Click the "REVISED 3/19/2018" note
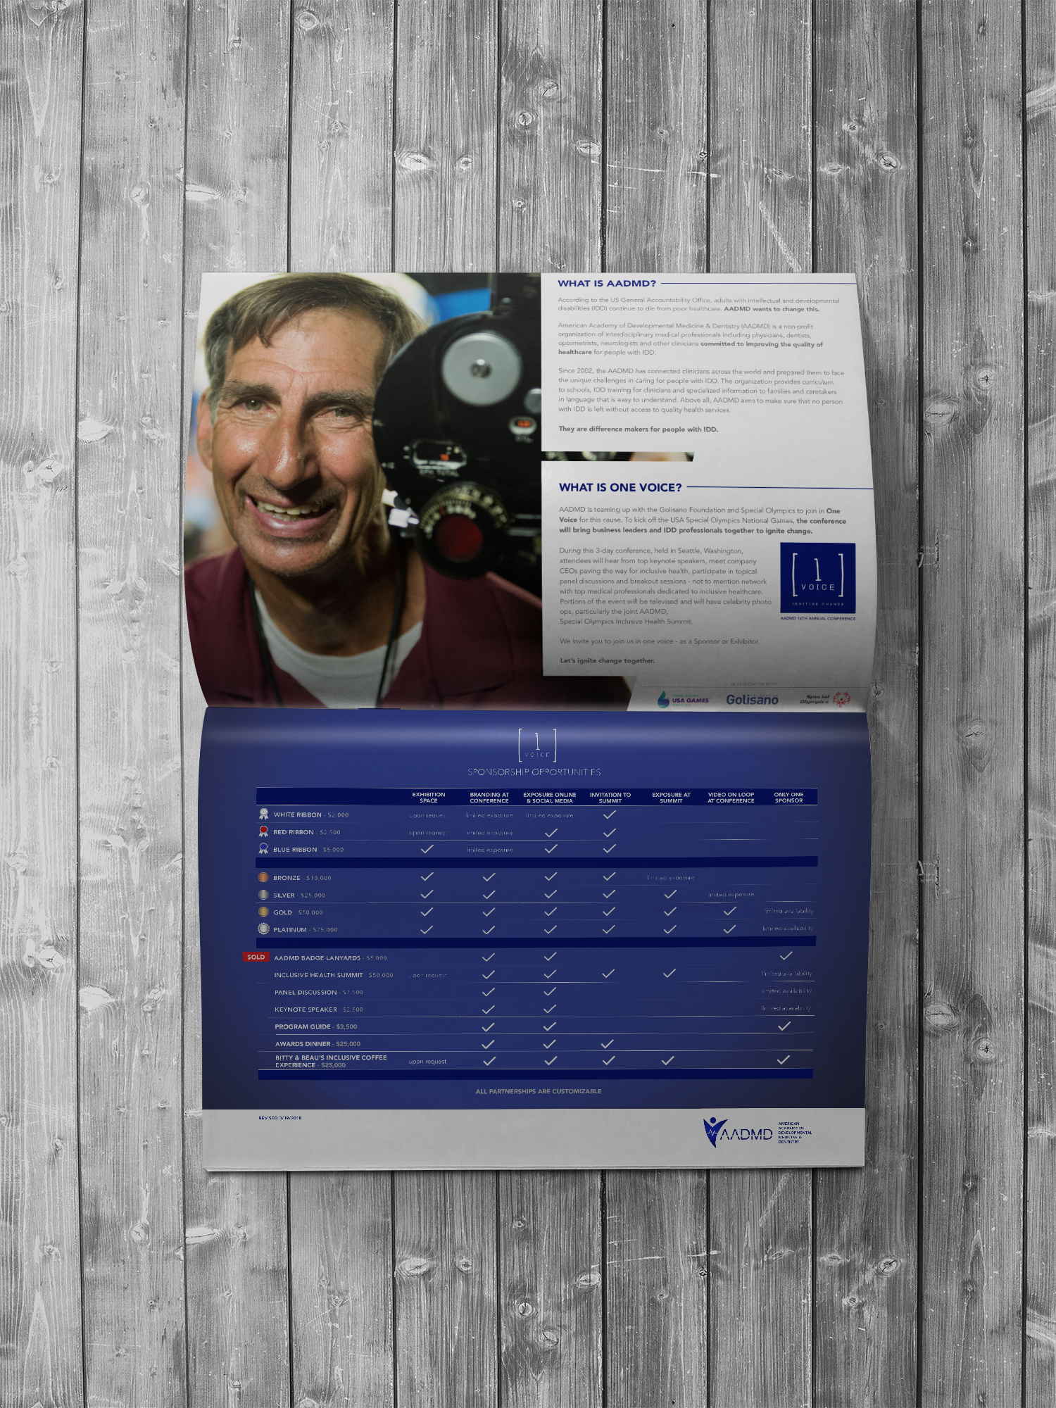Screen dimensions: 1056x1408 280,1117
